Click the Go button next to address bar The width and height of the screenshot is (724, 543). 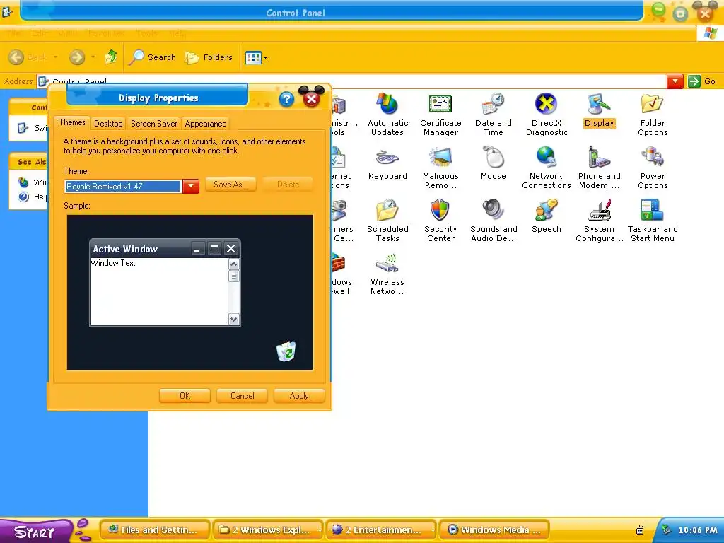(x=701, y=81)
